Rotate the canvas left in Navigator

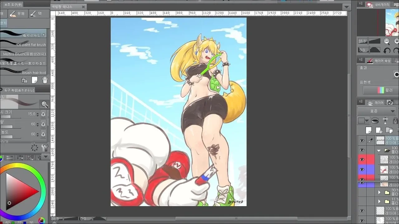coord(387,50)
